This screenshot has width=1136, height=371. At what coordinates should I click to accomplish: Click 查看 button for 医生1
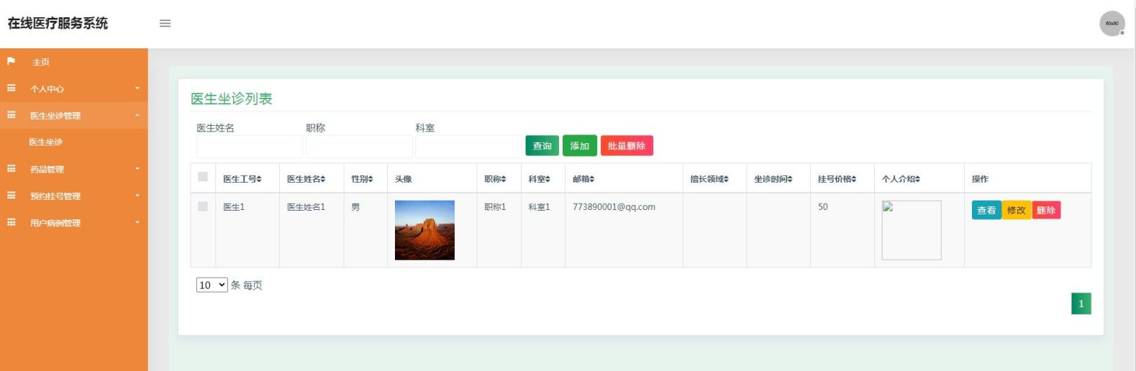coord(986,210)
